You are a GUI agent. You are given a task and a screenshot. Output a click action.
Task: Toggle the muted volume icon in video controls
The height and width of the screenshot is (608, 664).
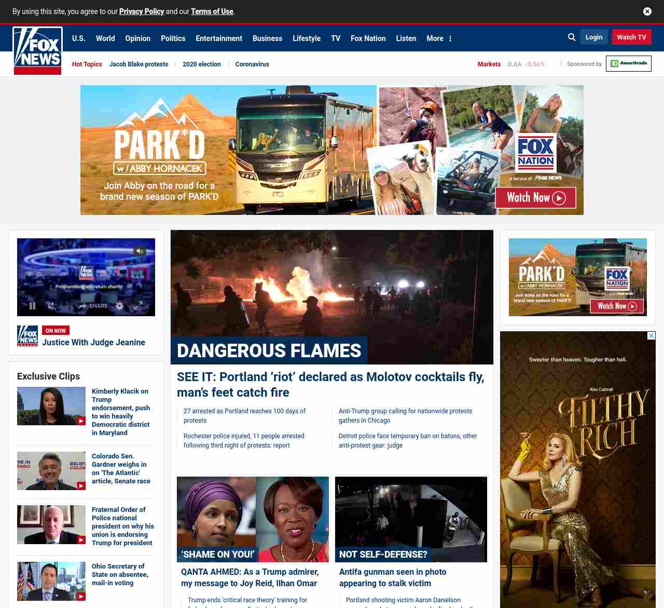pos(51,306)
